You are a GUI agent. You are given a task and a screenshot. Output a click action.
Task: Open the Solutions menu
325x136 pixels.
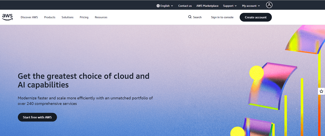click(x=67, y=17)
